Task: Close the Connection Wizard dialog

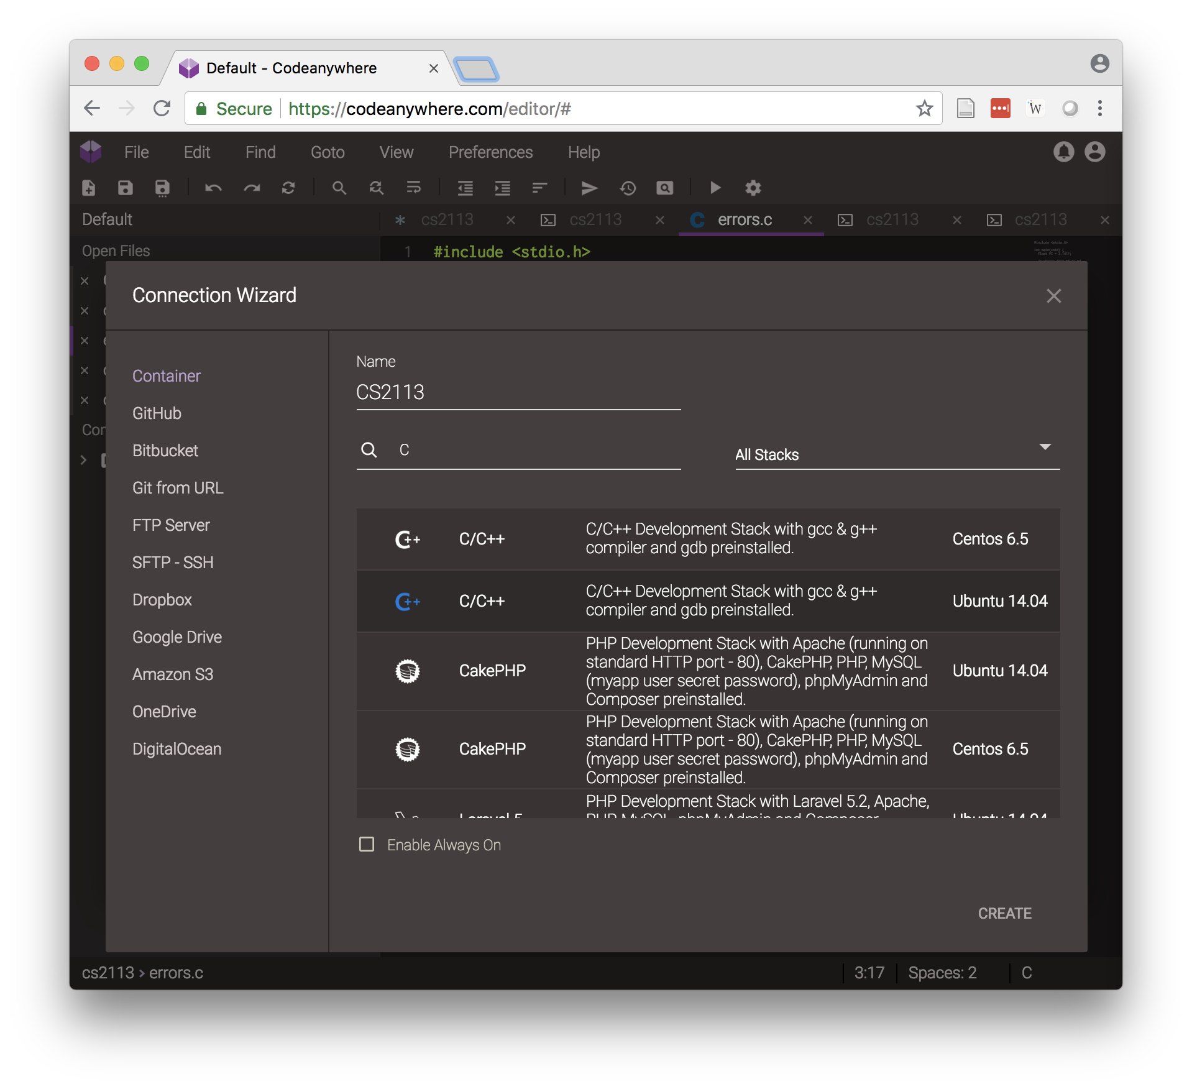Action: (x=1054, y=296)
